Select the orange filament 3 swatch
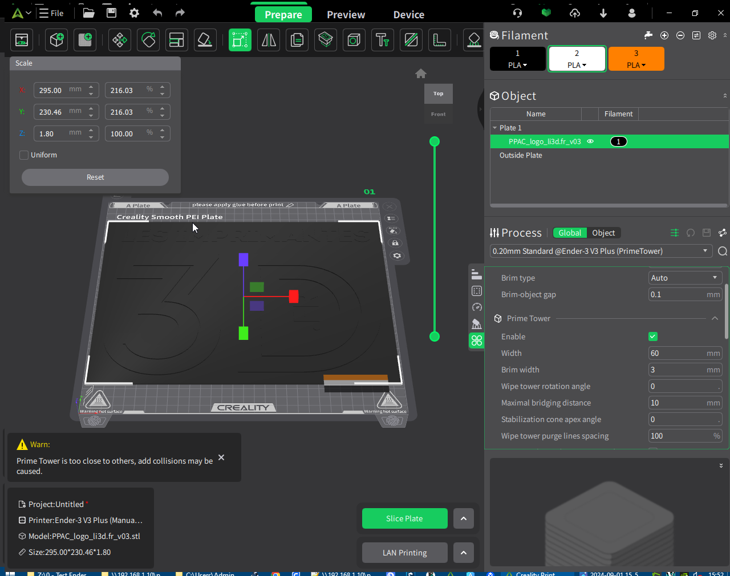This screenshot has height=576, width=730. 636,59
